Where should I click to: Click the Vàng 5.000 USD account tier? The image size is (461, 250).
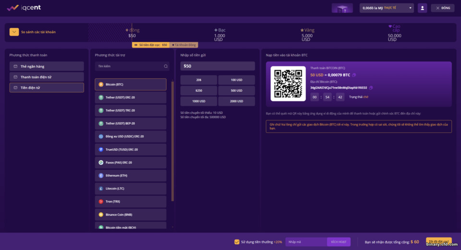[307, 35]
